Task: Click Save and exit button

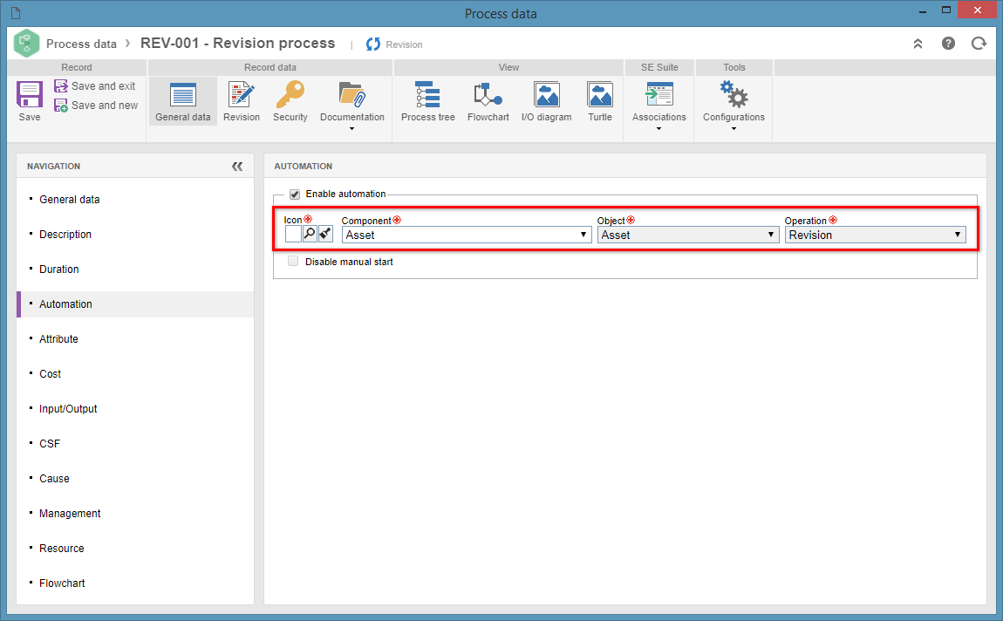Action: [95, 85]
